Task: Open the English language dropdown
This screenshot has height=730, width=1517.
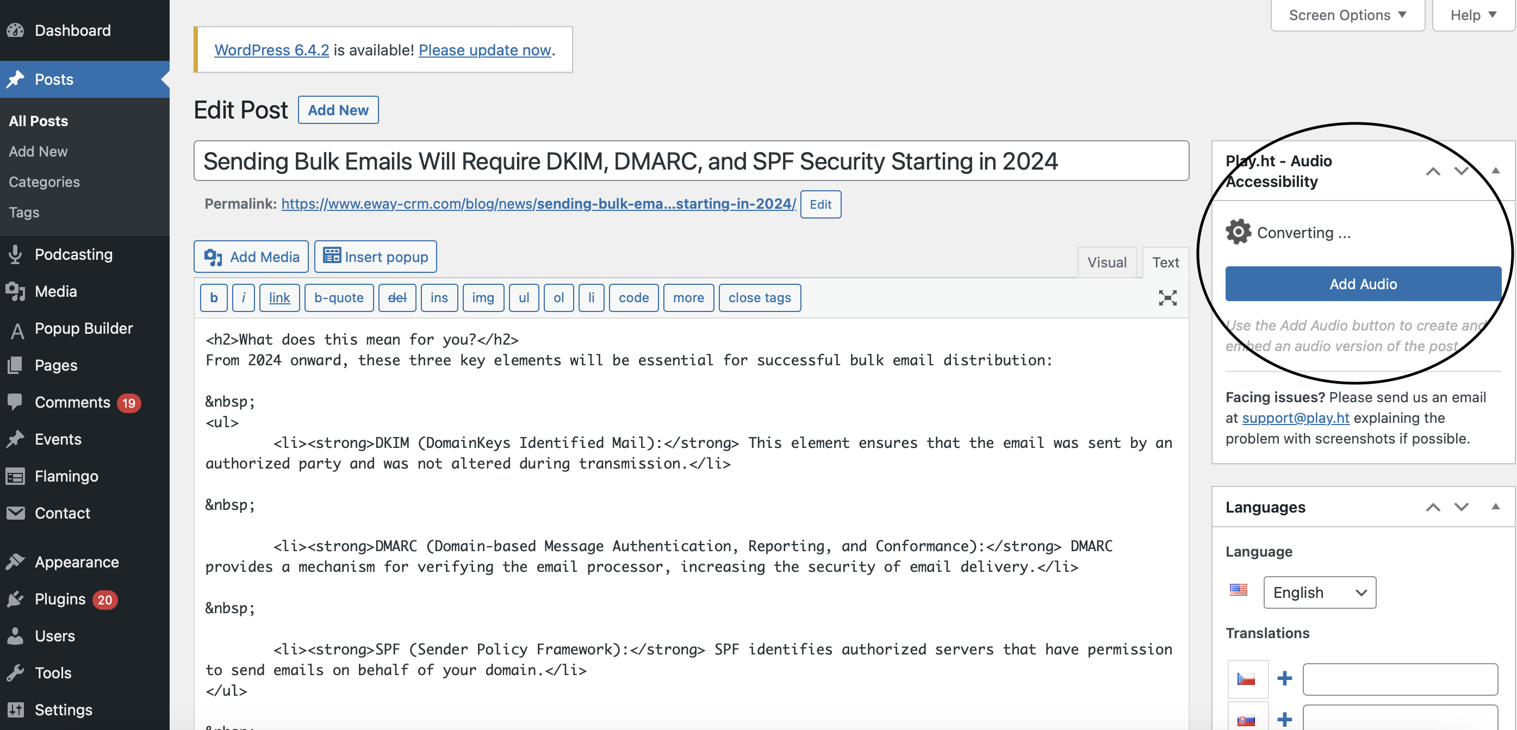Action: coord(1319,592)
